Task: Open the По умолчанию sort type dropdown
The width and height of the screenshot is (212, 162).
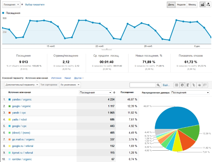Action: pos(70,85)
